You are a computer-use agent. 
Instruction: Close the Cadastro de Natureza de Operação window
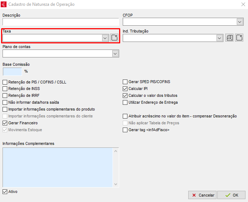pos(243,4)
